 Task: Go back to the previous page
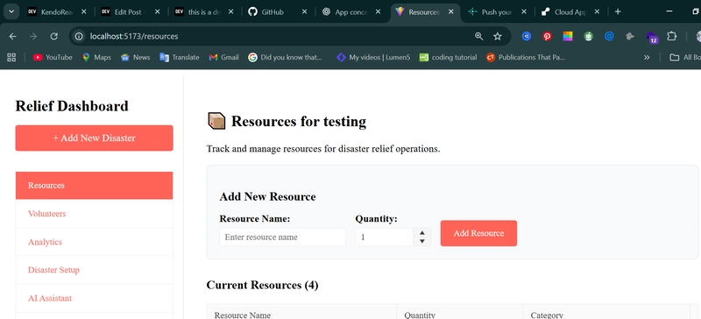click(x=12, y=36)
